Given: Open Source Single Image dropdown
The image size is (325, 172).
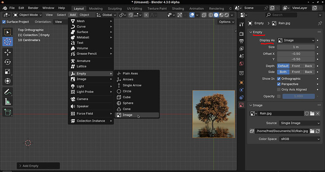Looking at the screenshot, I should tap(300, 123).
